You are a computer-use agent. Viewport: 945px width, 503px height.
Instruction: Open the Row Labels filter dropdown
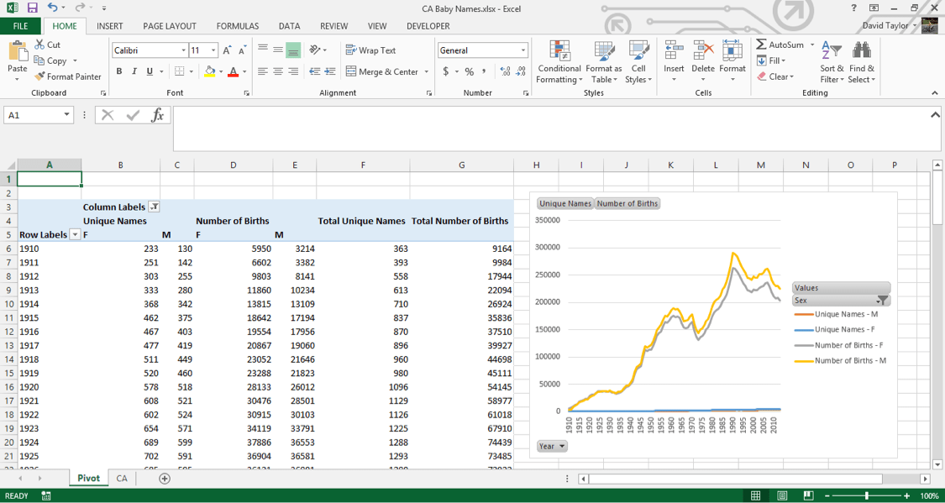(x=74, y=234)
